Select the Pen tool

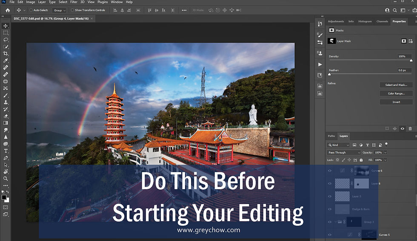point(5,158)
